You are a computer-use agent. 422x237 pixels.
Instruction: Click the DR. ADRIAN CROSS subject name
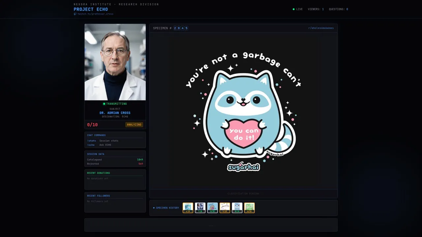coord(115,113)
